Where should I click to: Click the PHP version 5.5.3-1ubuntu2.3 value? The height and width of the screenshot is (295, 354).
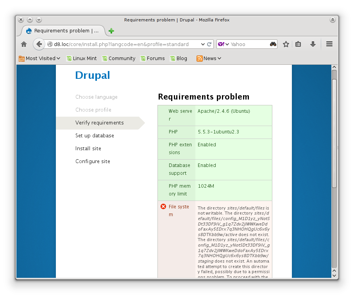point(218,132)
